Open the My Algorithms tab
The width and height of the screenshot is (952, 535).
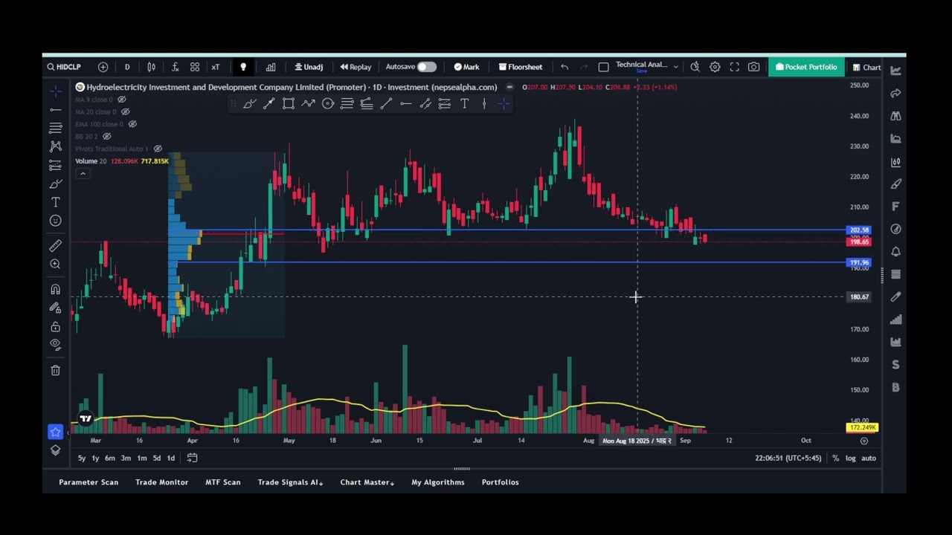[x=438, y=482]
